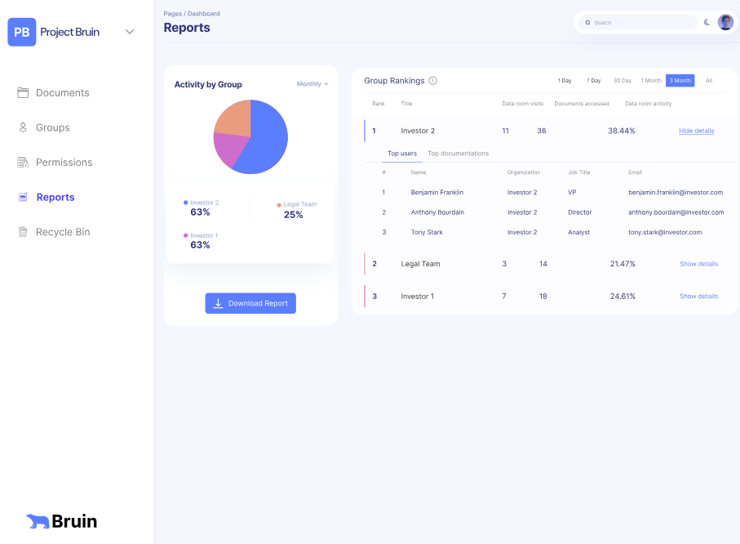This screenshot has height=544, width=740.
Task: Click the Investor 1 purple legend dot
Action: pos(185,235)
